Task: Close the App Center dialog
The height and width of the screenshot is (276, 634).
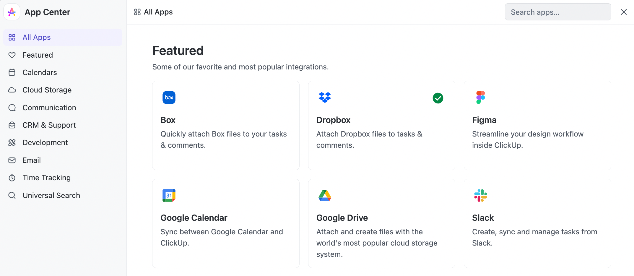Action: click(x=623, y=12)
